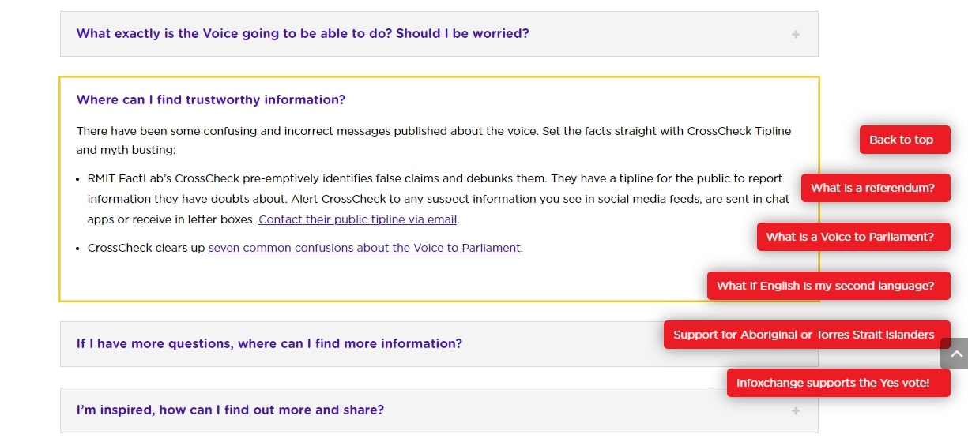Screen dimensions: 968x442
Task: Select 'What if English is my second language?'
Action: 825,286
